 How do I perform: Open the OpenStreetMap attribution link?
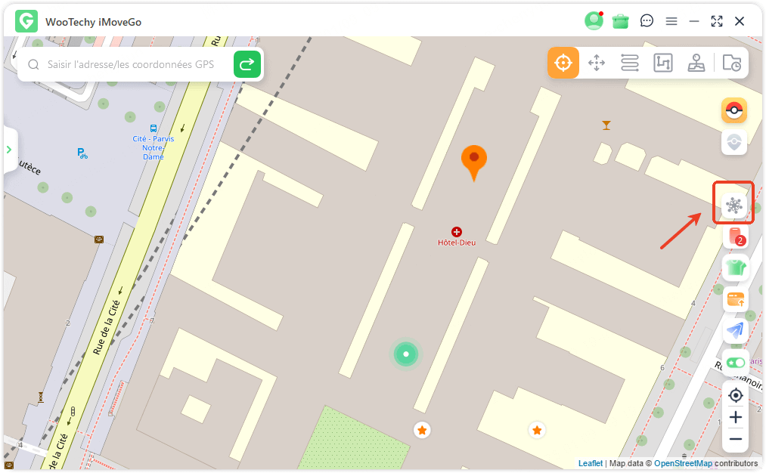coord(683,463)
